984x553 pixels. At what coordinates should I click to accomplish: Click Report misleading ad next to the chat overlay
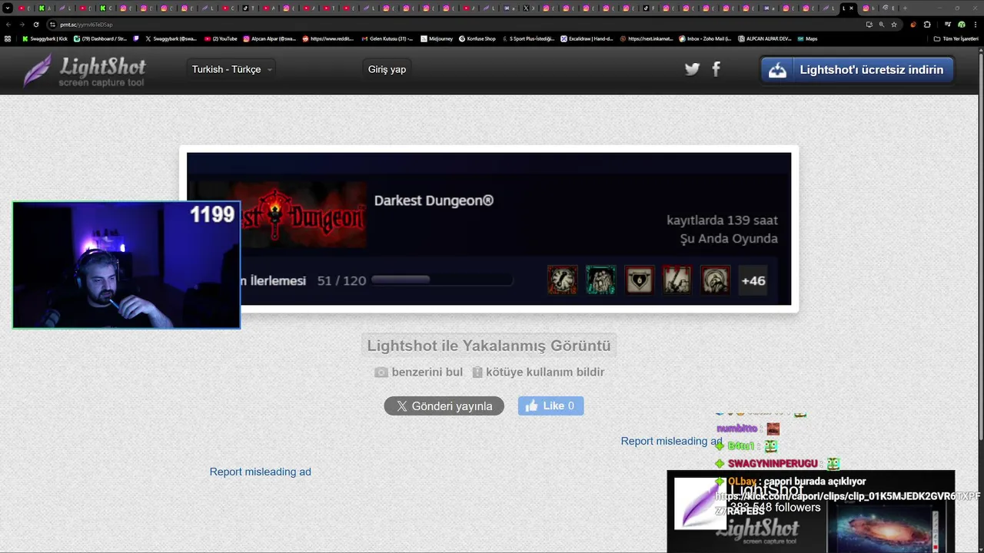(671, 441)
